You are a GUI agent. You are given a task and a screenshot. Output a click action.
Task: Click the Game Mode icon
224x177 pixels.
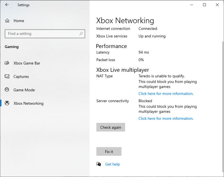point(7,90)
